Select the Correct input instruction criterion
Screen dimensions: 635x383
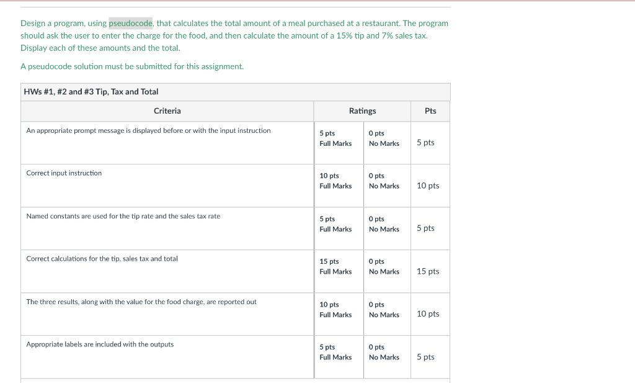[x=64, y=173]
